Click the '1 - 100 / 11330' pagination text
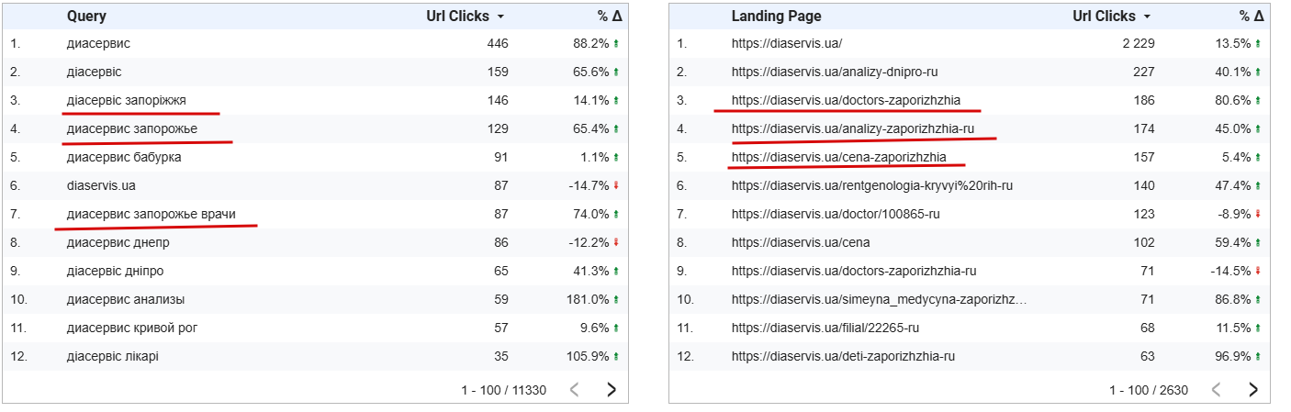The height and width of the screenshot is (412, 1291). point(503,390)
